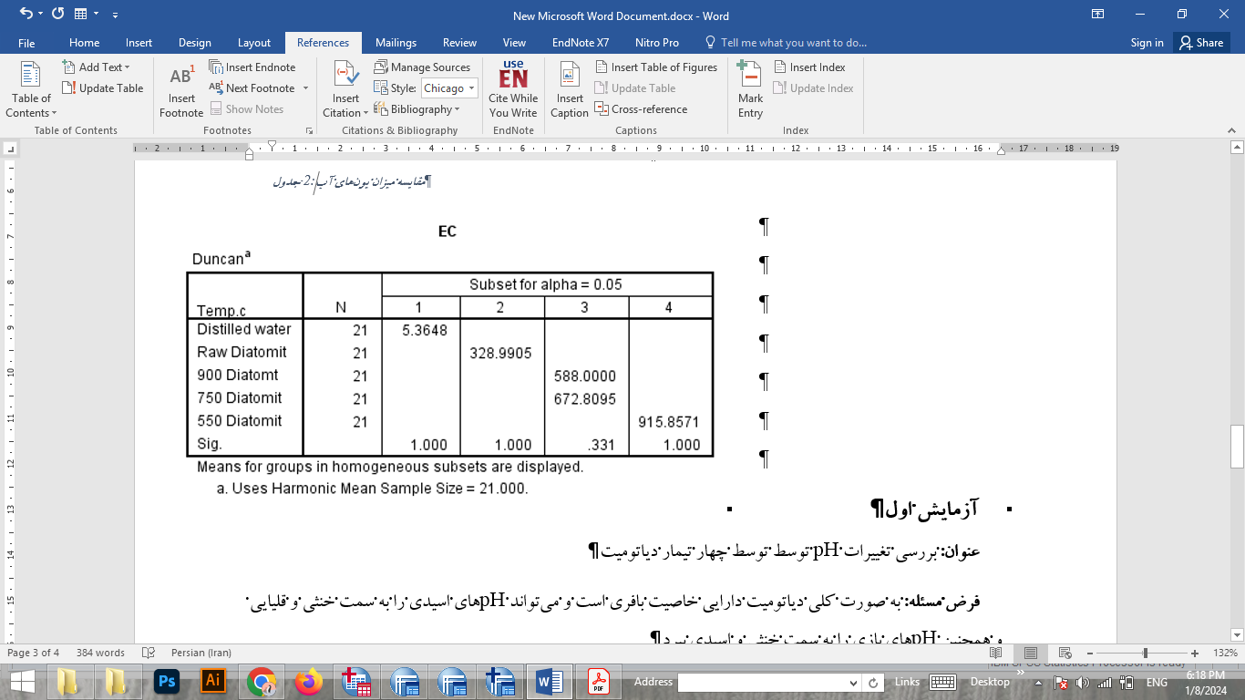The image size is (1245, 700).
Task: Switch to Web Layout view
Action: 1066,653
